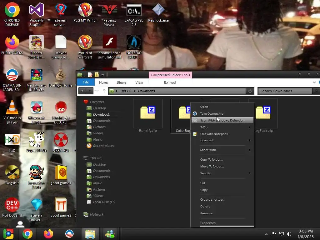Open PEG MY WIFE! desktop game icon

point(85,12)
